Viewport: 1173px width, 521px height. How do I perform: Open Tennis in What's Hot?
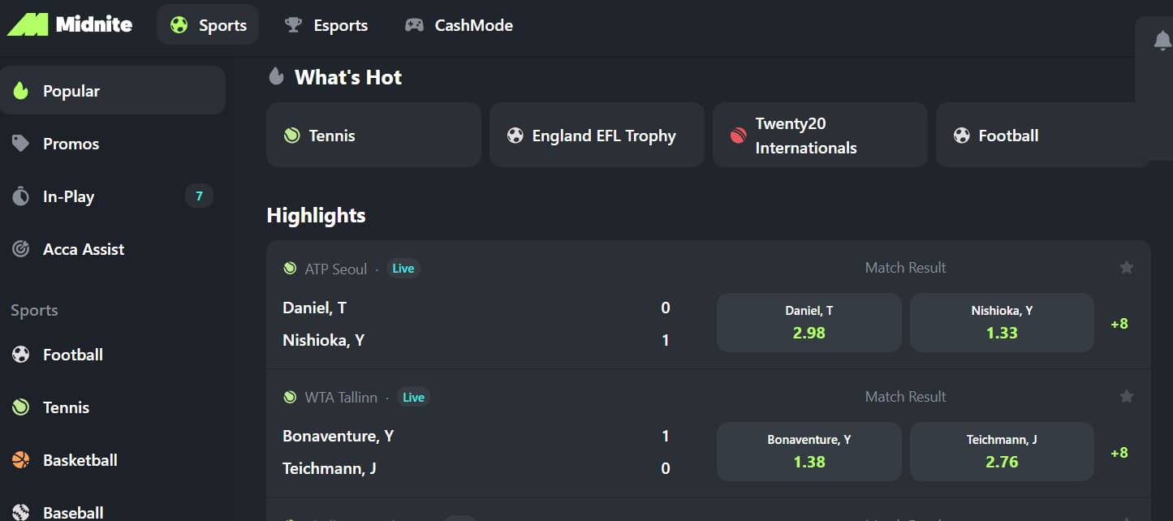click(373, 136)
